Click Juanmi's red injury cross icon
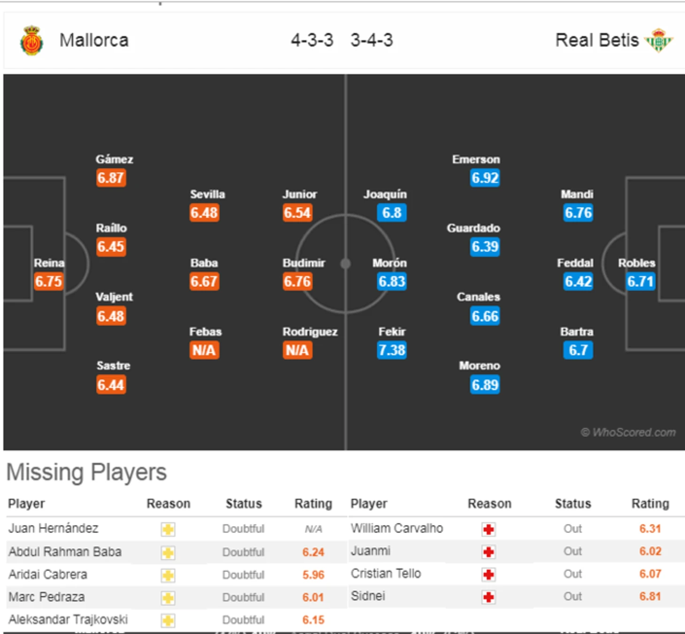The width and height of the screenshot is (685, 634). click(488, 552)
